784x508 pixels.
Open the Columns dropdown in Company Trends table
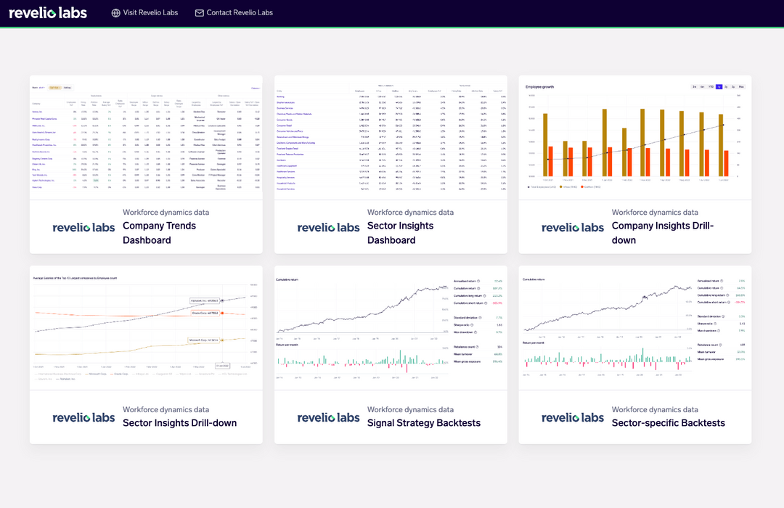pos(255,88)
